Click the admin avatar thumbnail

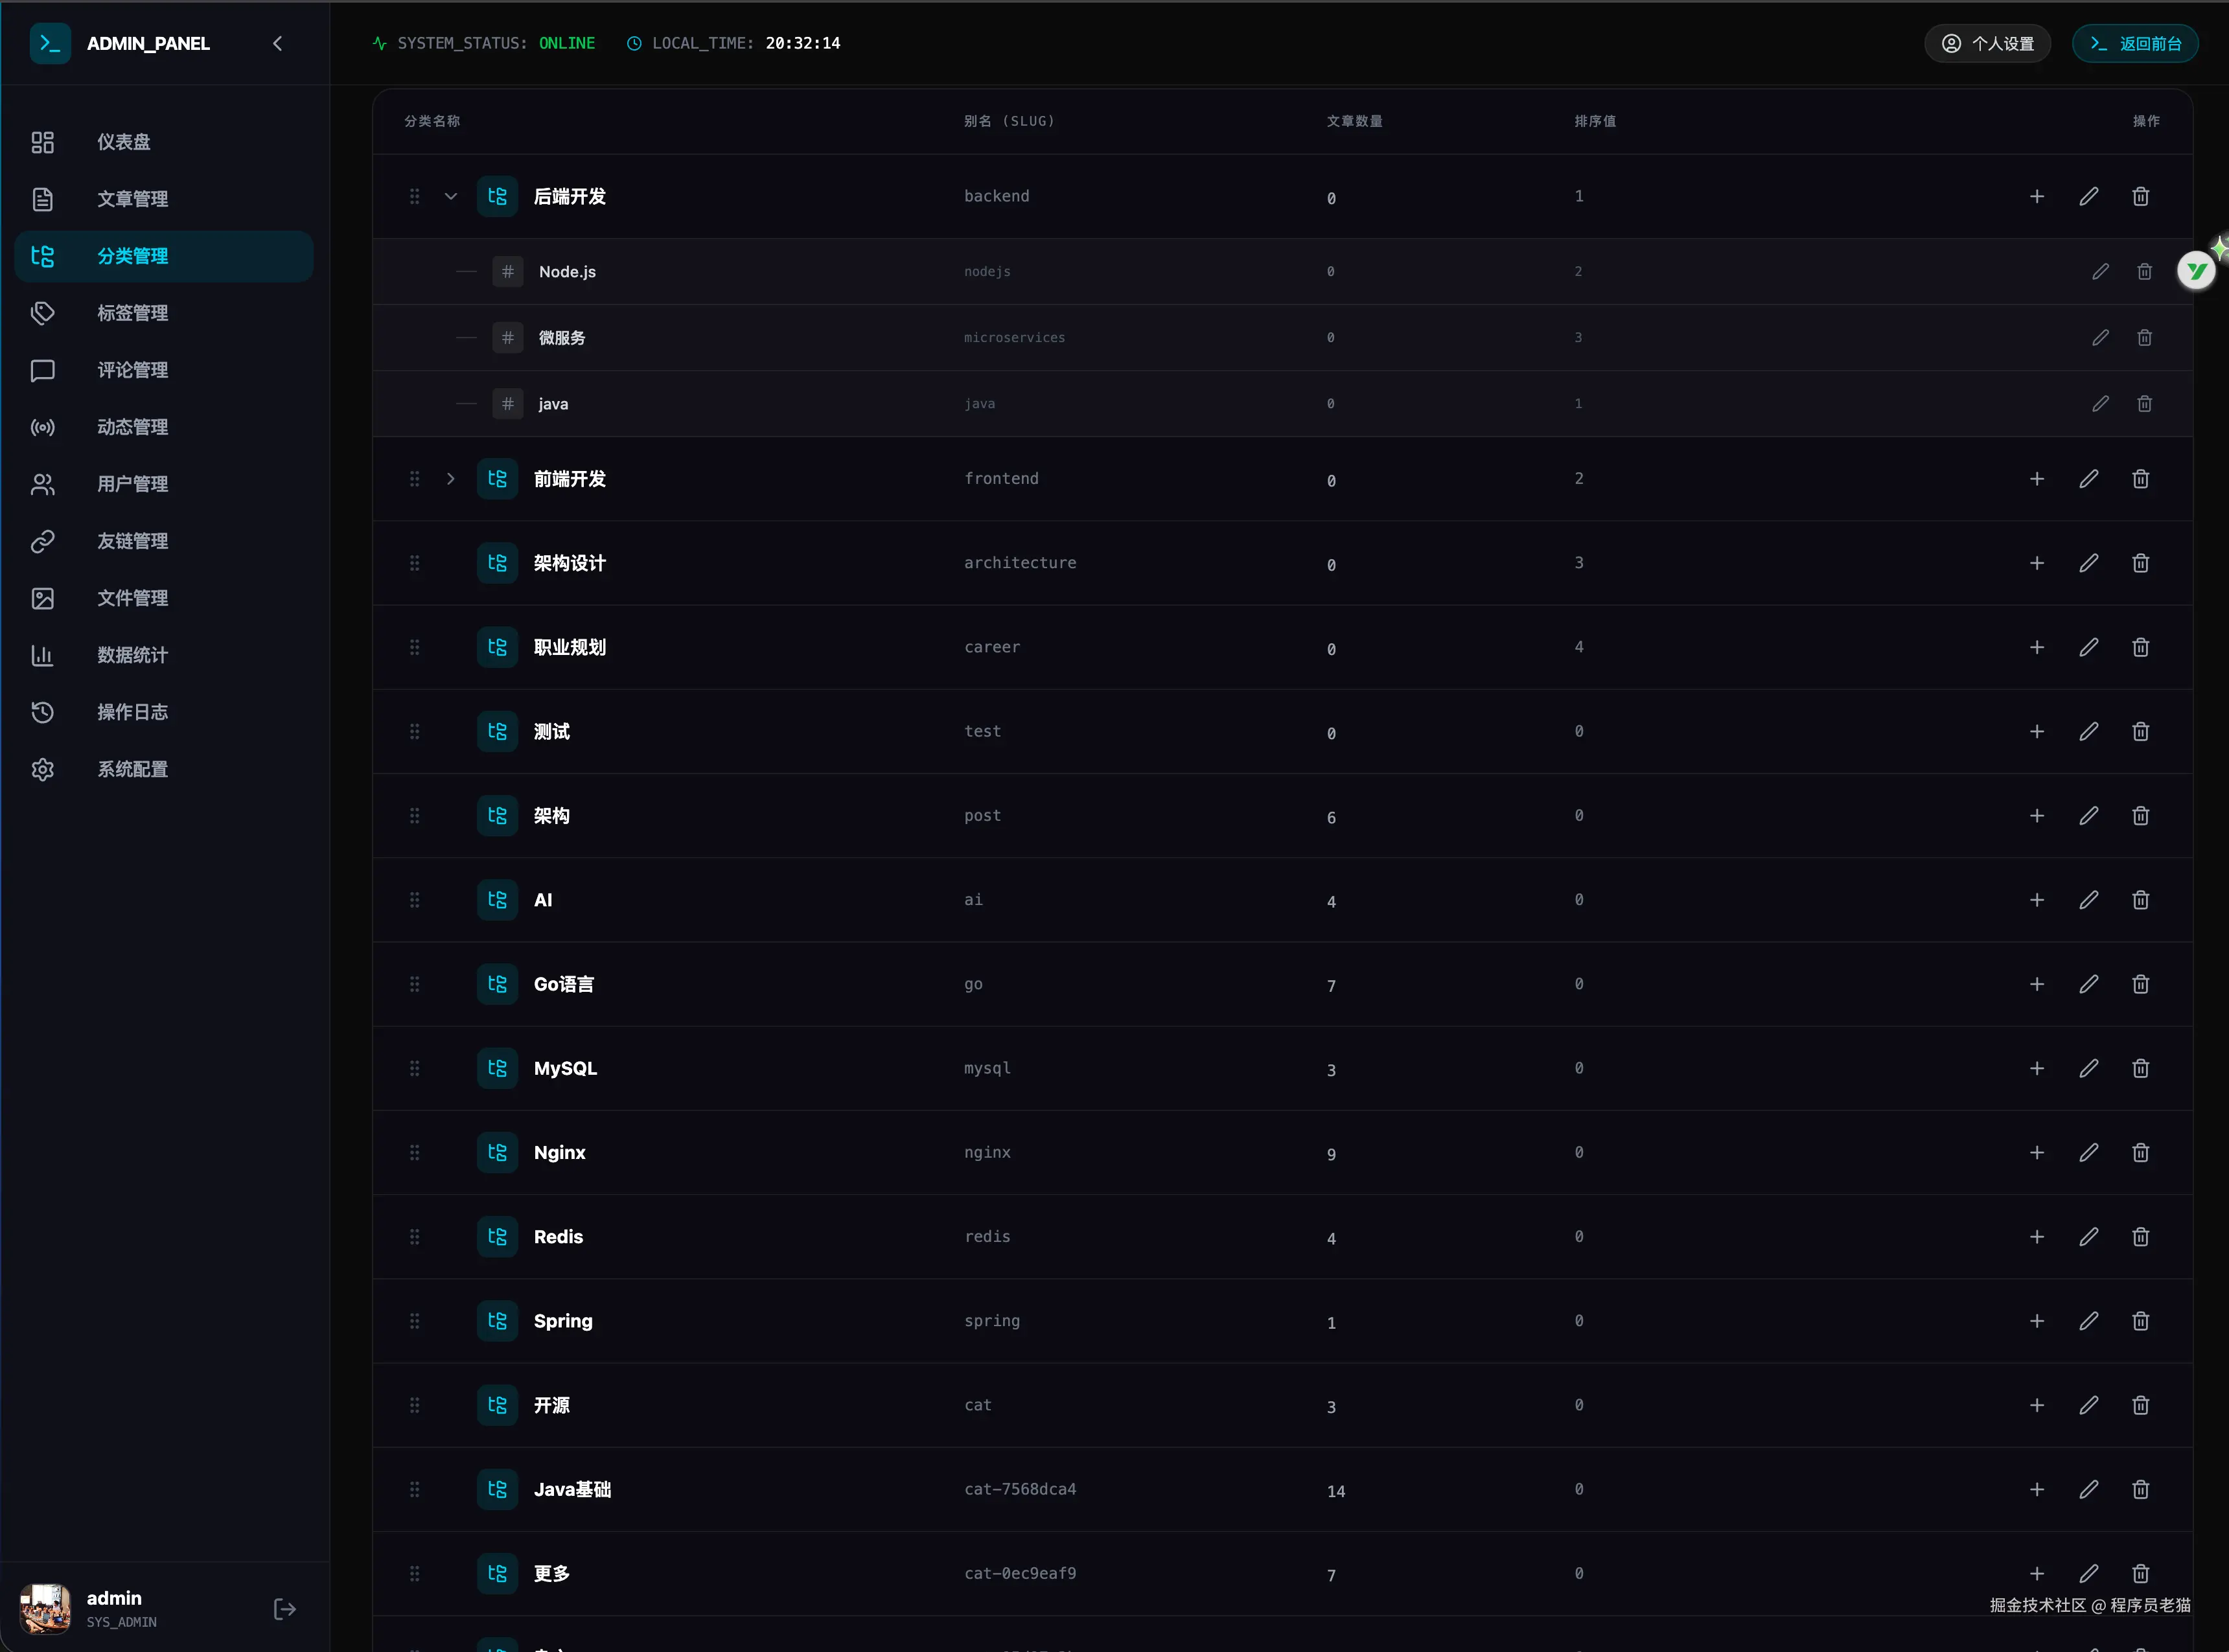(45, 1608)
